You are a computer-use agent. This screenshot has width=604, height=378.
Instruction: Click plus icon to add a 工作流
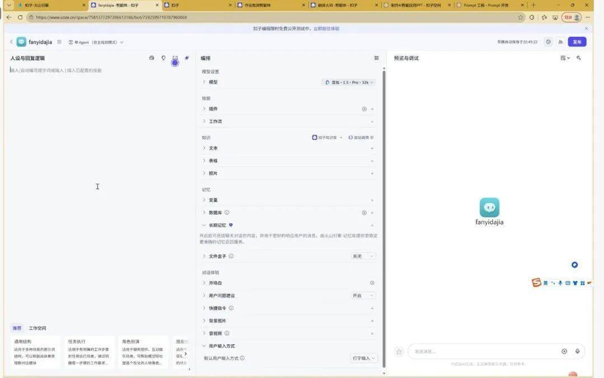coord(372,121)
